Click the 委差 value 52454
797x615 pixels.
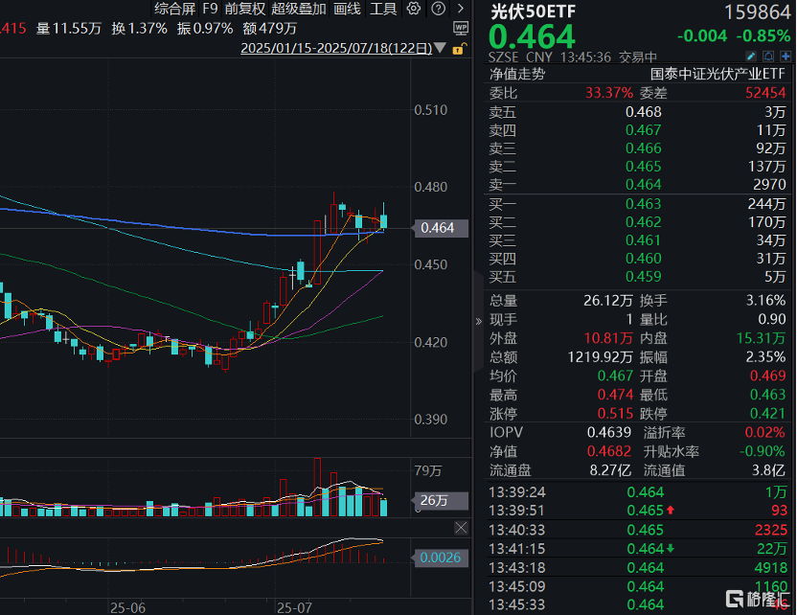point(765,93)
